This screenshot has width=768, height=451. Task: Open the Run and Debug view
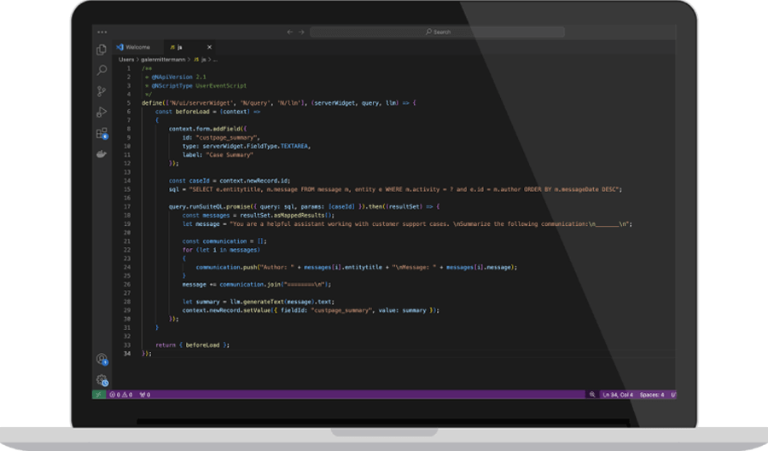(102, 112)
